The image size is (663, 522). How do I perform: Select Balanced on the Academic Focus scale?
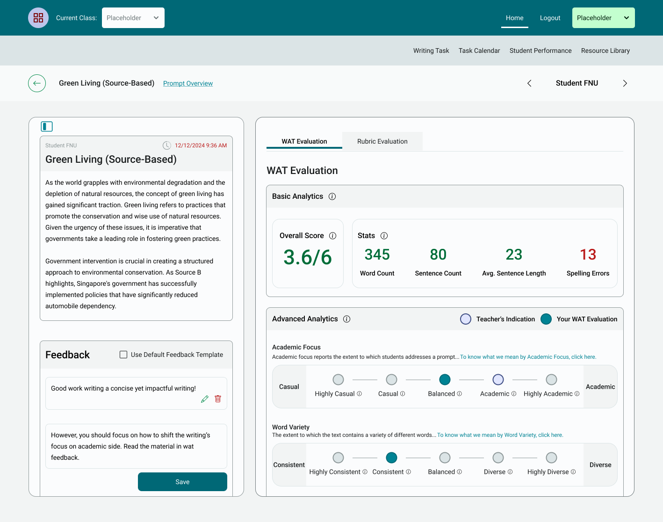445,379
